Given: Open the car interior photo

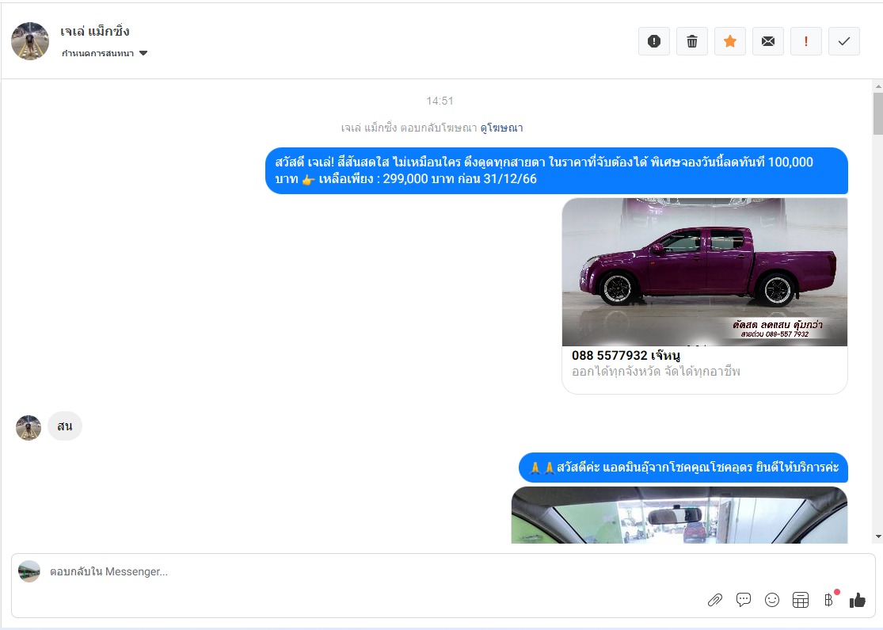Looking at the screenshot, I should pyautogui.click(x=679, y=515).
